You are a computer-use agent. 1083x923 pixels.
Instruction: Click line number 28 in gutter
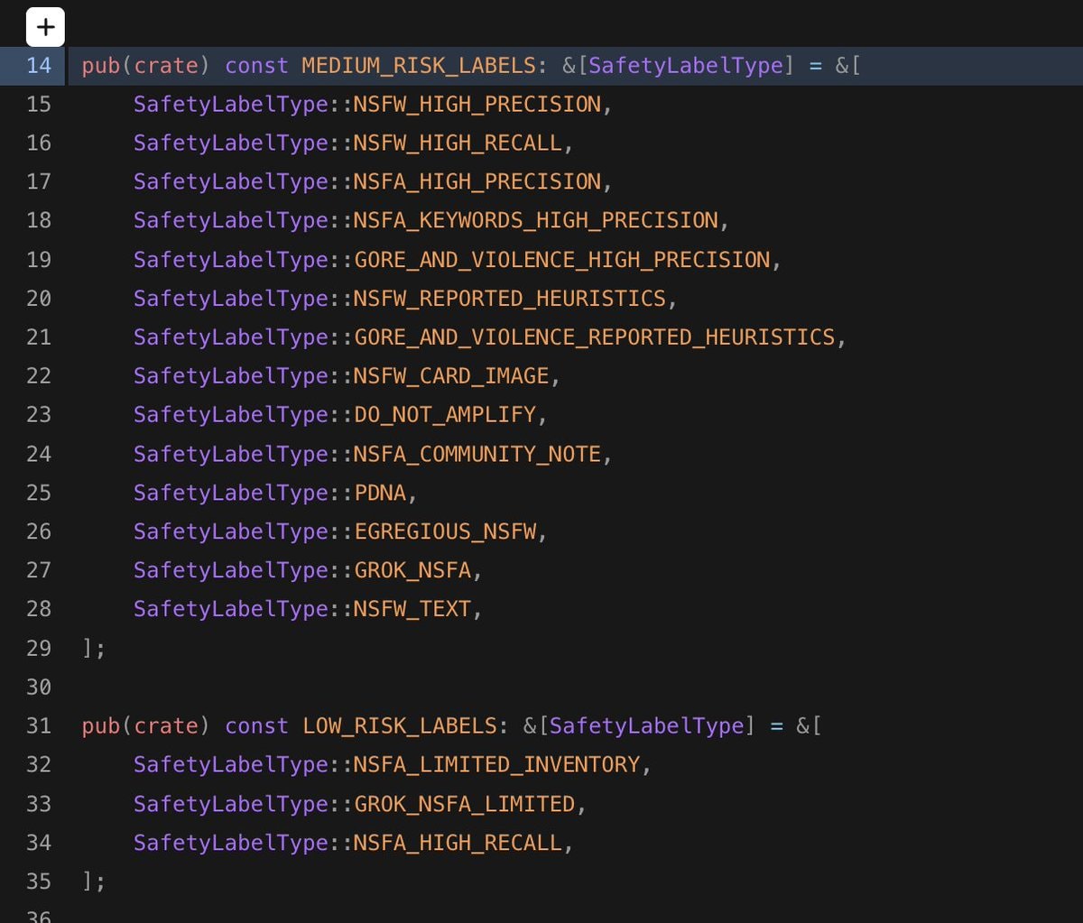[x=39, y=609]
